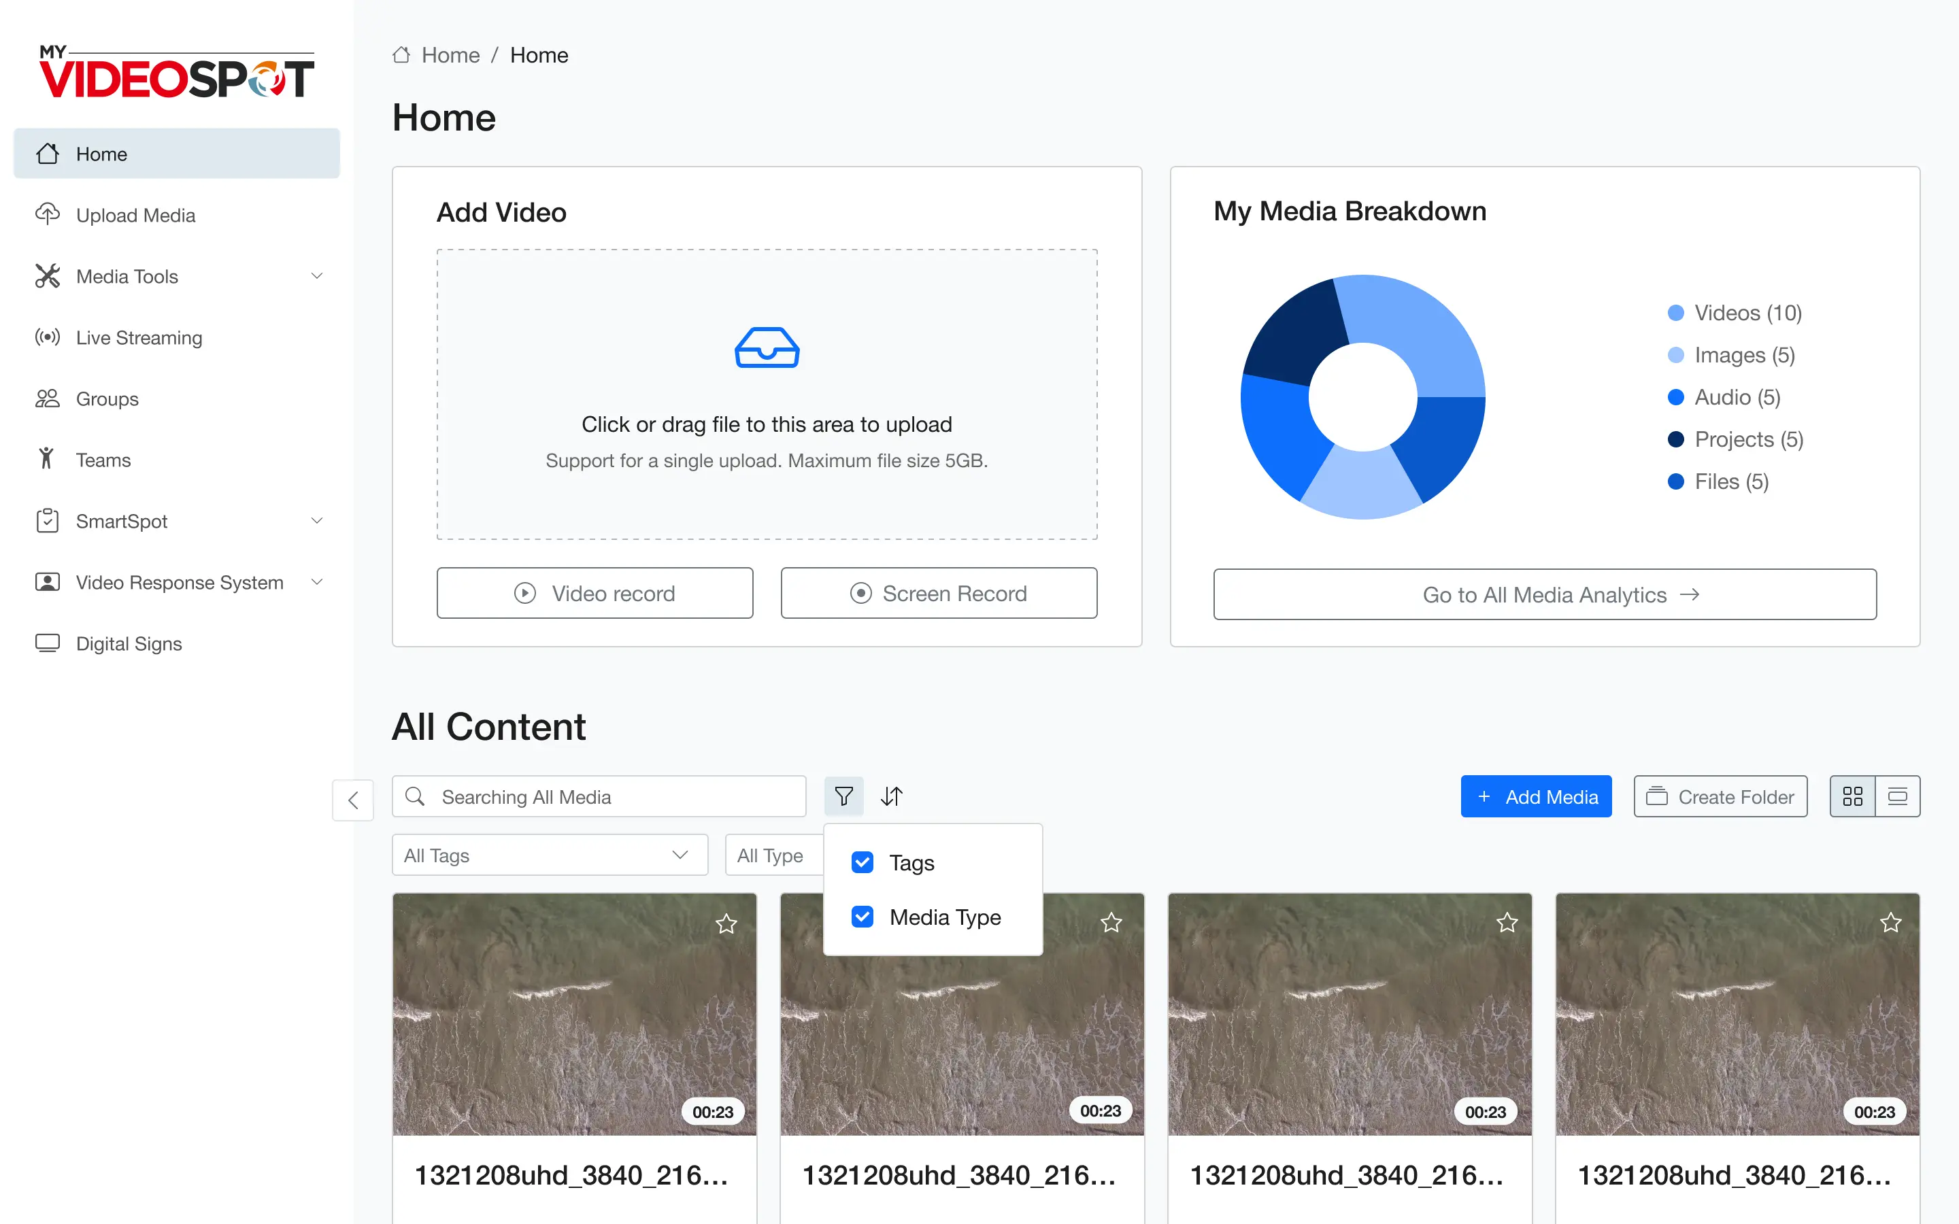Open Live Streaming from sidebar

tap(139, 337)
